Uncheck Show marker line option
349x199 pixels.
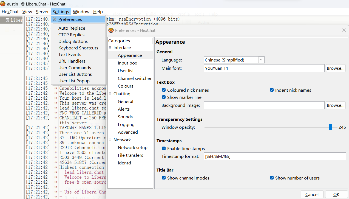pyautogui.click(x=164, y=97)
